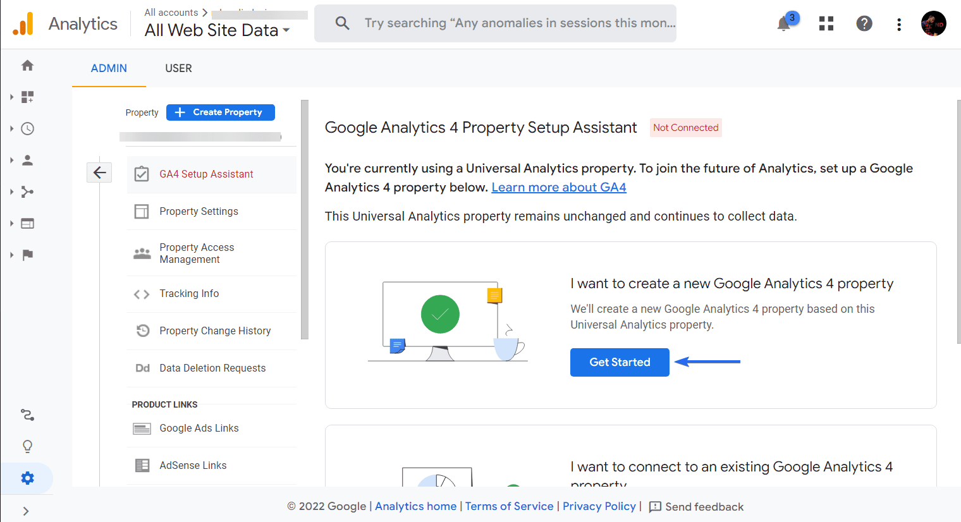Viewport: 961px width, 522px height.
Task: Open Property Access Management menu item
Action: [212, 253]
